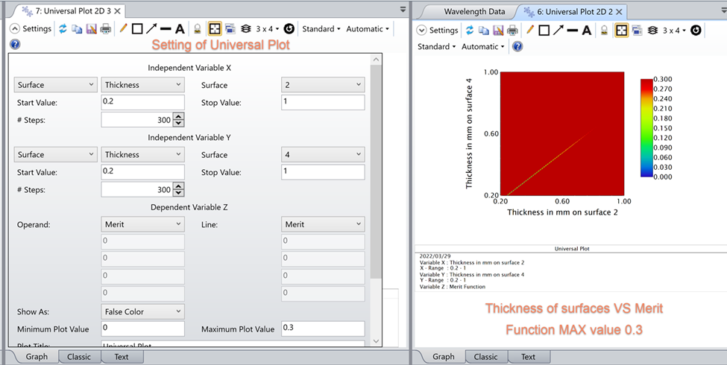Screen dimensions: 727x365
Task: Switch to the Classic tab in the right window
Action: coord(486,357)
